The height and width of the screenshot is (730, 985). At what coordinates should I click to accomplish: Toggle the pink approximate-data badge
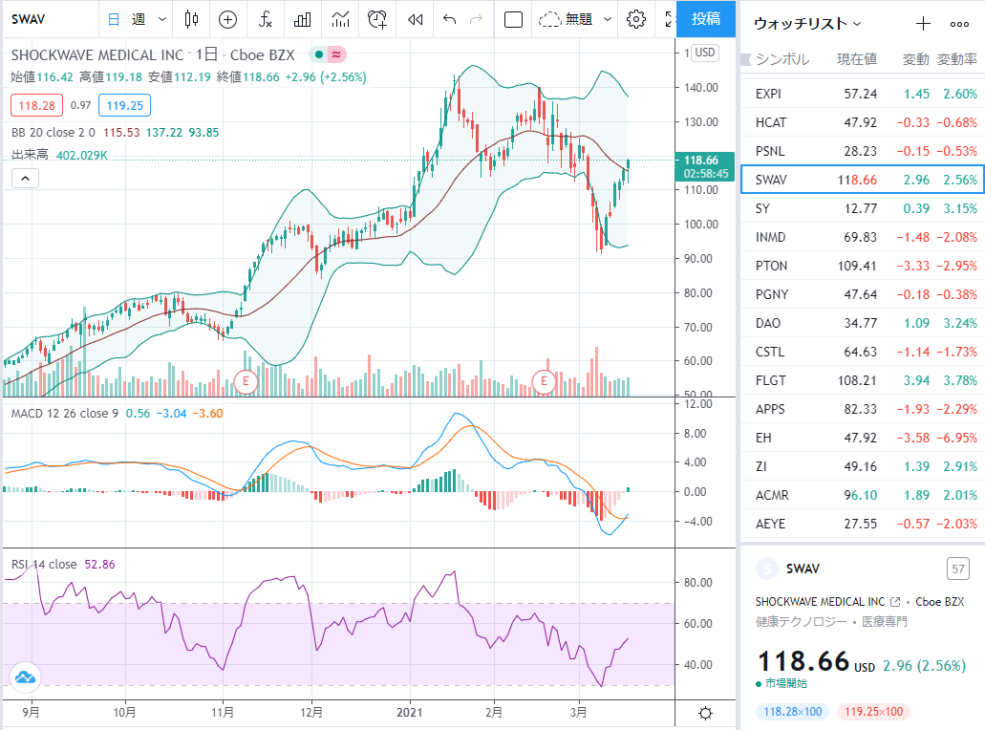336,54
